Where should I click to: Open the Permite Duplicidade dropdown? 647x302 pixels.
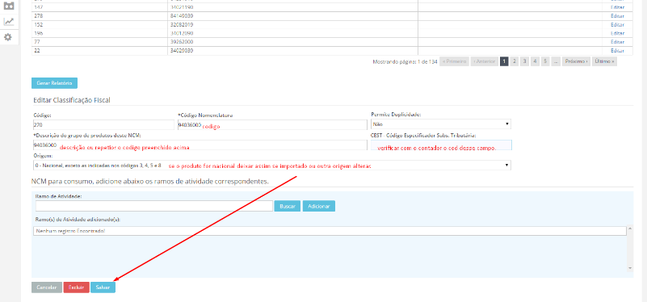(x=441, y=124)
